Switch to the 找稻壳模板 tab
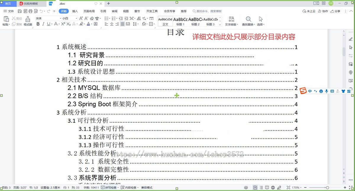The height and width of the screenshot is (191, 355). pos(31,4)
